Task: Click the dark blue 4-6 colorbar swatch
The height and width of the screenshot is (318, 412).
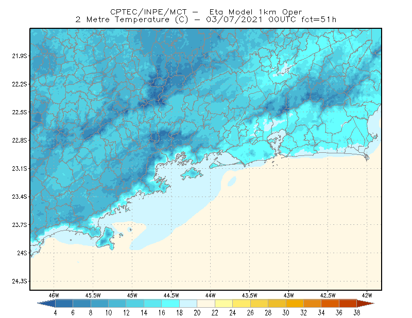Action: click(64, 304)
